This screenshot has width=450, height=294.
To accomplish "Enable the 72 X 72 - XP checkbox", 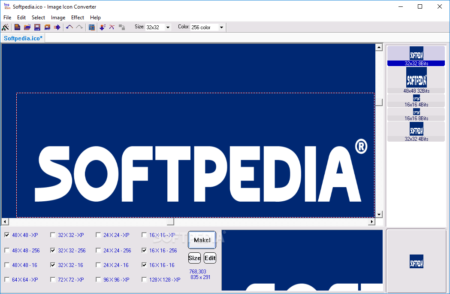I will pyautogui.click(x=53, y=280).
